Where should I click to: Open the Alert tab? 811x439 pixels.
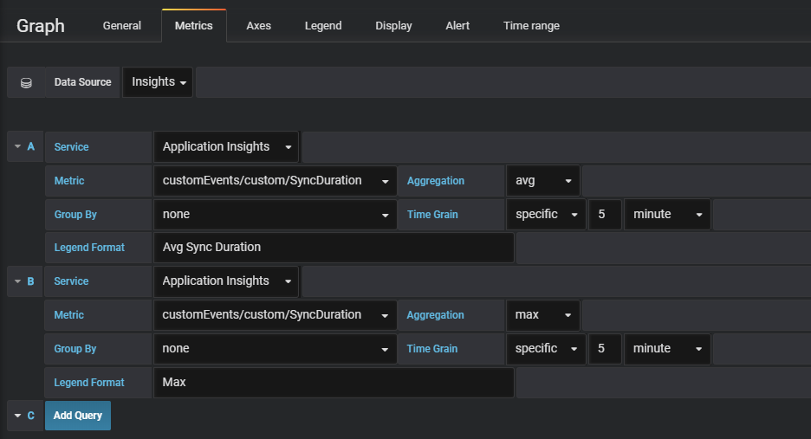point(457,25)
